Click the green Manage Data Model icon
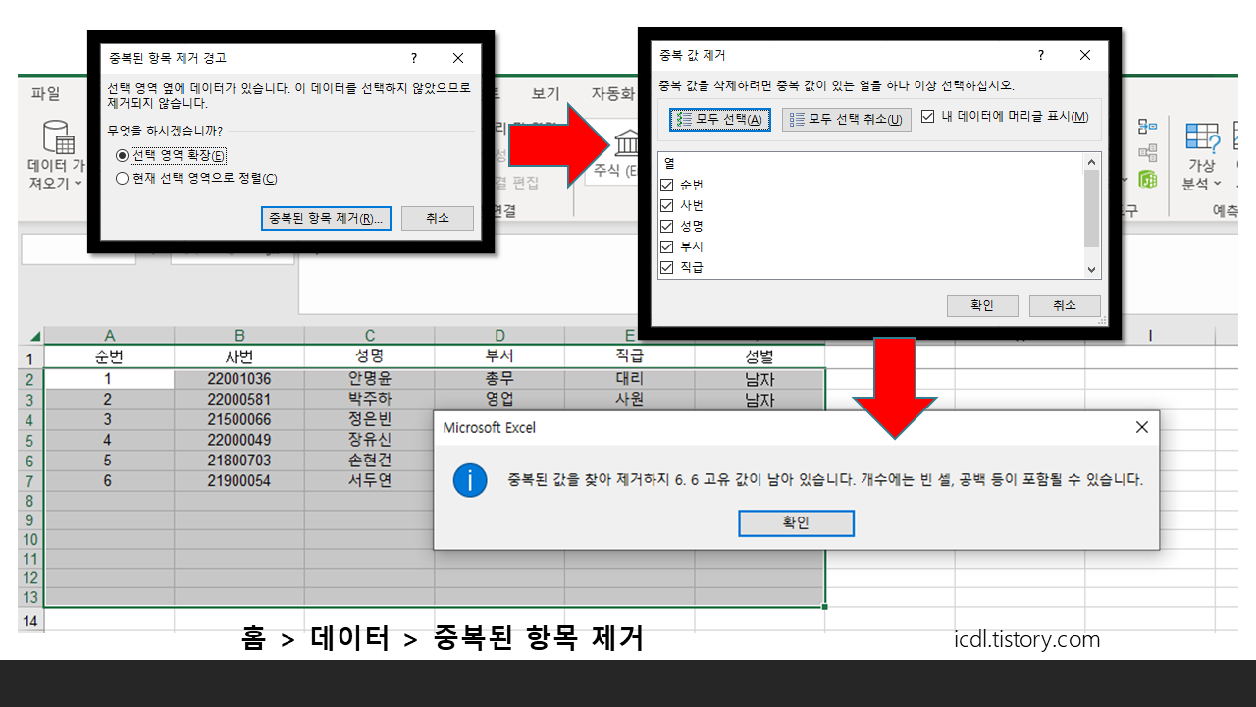This screenshot has width=1256, height=707. pyautogui.click(x=1149, y=180)
